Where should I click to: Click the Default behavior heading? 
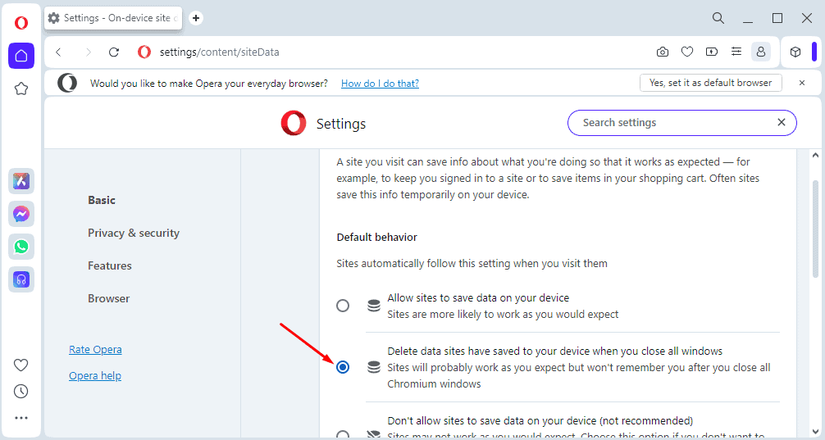click(x=376, y=237)
